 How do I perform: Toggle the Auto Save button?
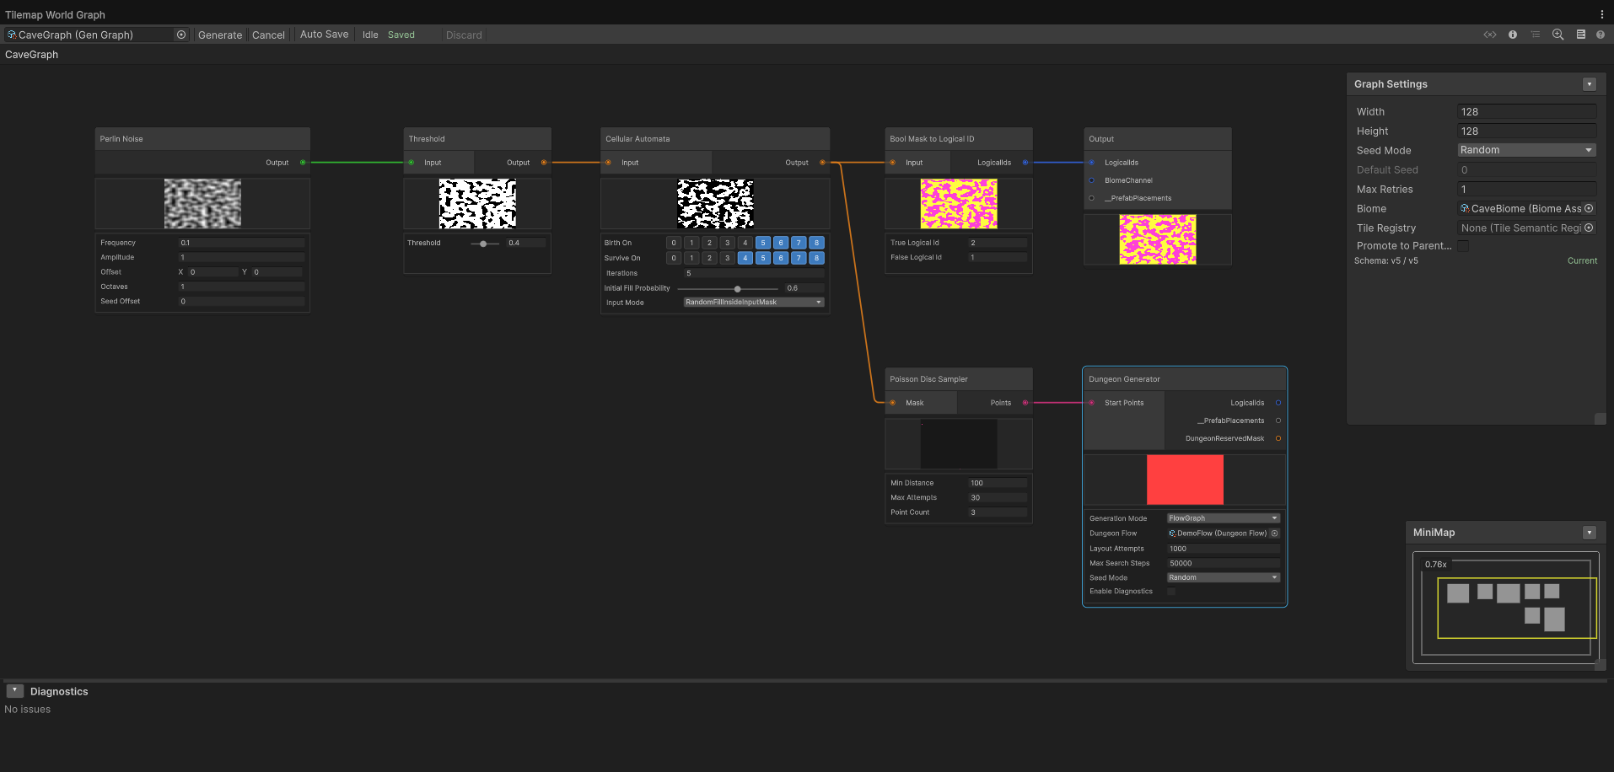point(325,35)
